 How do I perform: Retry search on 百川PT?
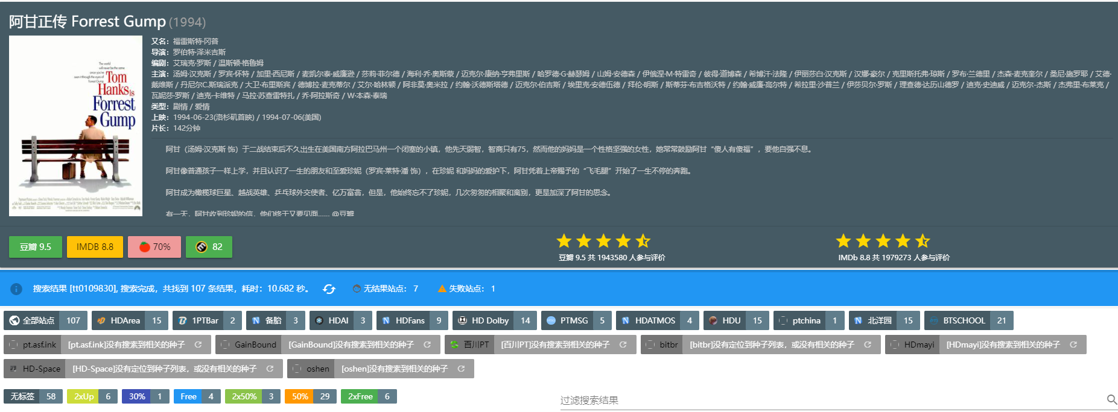click(623, 345)
